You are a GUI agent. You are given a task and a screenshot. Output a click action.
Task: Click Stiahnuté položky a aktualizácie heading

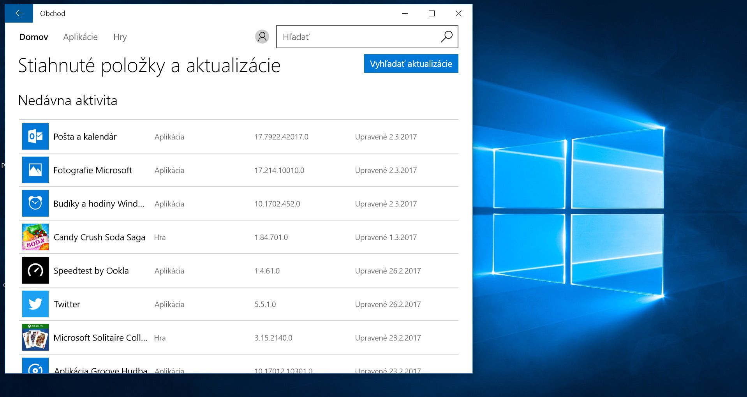(149, 65)
